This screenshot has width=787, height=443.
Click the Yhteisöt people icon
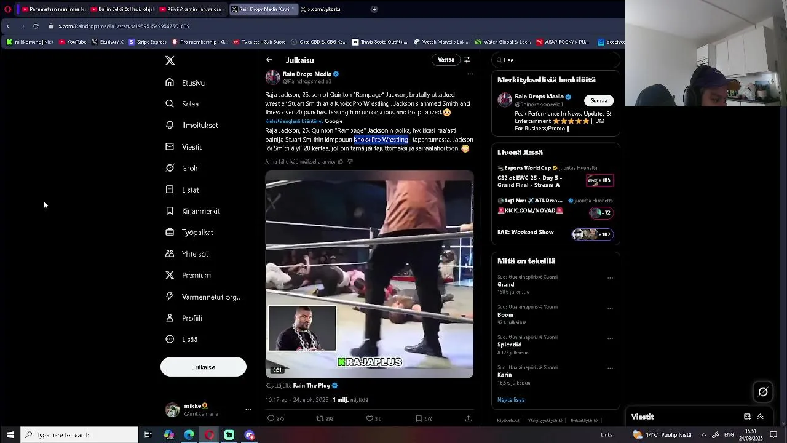(170, 253)
